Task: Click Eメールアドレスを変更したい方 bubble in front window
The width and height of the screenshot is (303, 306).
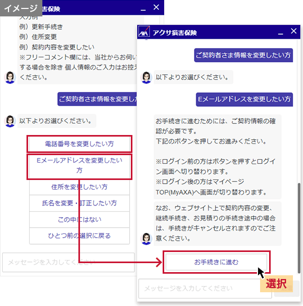Action: pos(244,100)
